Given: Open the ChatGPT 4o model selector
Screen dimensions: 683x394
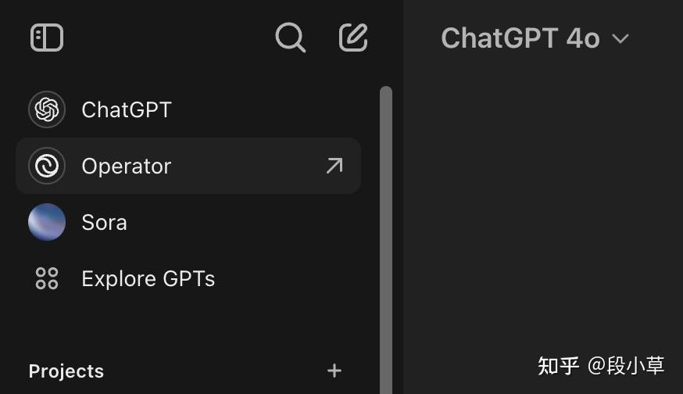Looking at the screenshot, I should click(520, 38).
